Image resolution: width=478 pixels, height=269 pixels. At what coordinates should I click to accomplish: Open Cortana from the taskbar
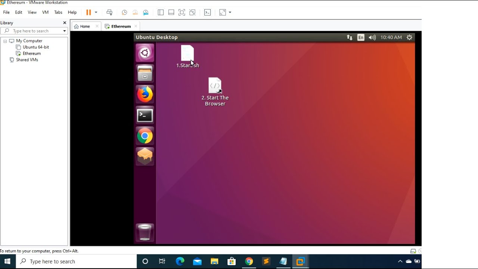pyautogui.click(x=145, y=262)
